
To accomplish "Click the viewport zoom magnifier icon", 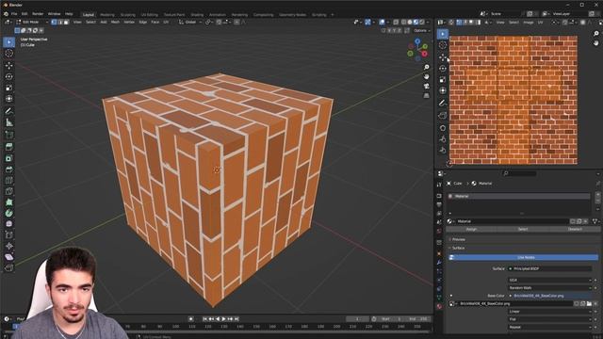I will coord(426,67).
